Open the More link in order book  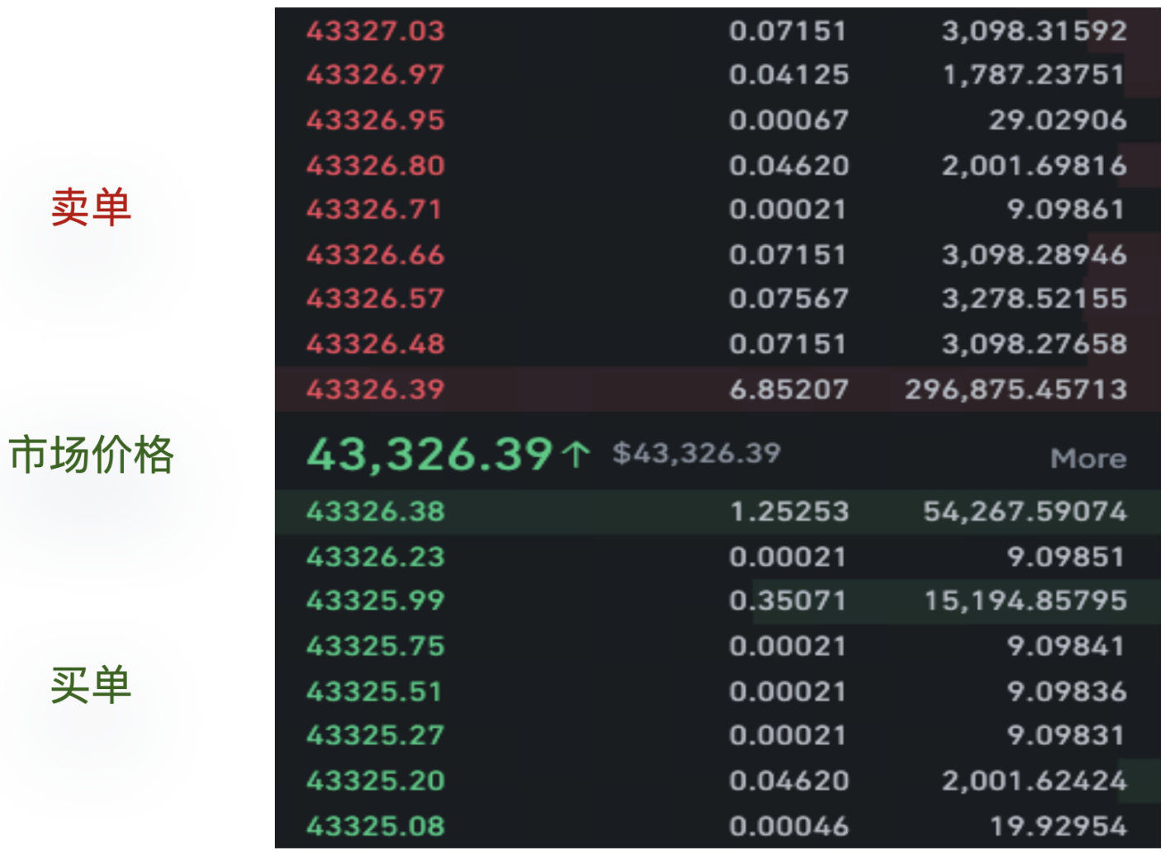point(1087,458)
